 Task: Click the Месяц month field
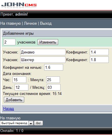(x=54, y=87)
